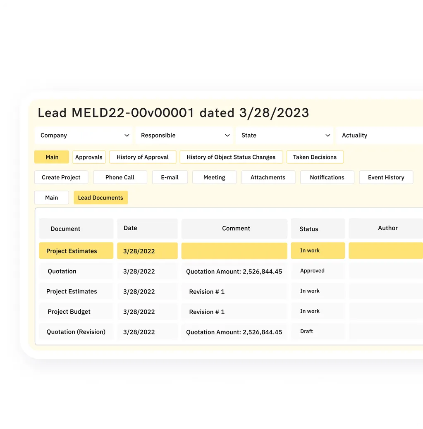Viewport: 423px width, 429px height.
Task: Show Notifications
Action: pyautogui.click(x=327, y=177)
